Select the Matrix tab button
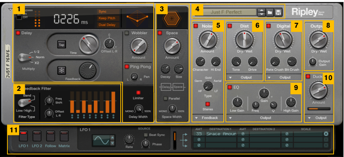 pos(64,136)
